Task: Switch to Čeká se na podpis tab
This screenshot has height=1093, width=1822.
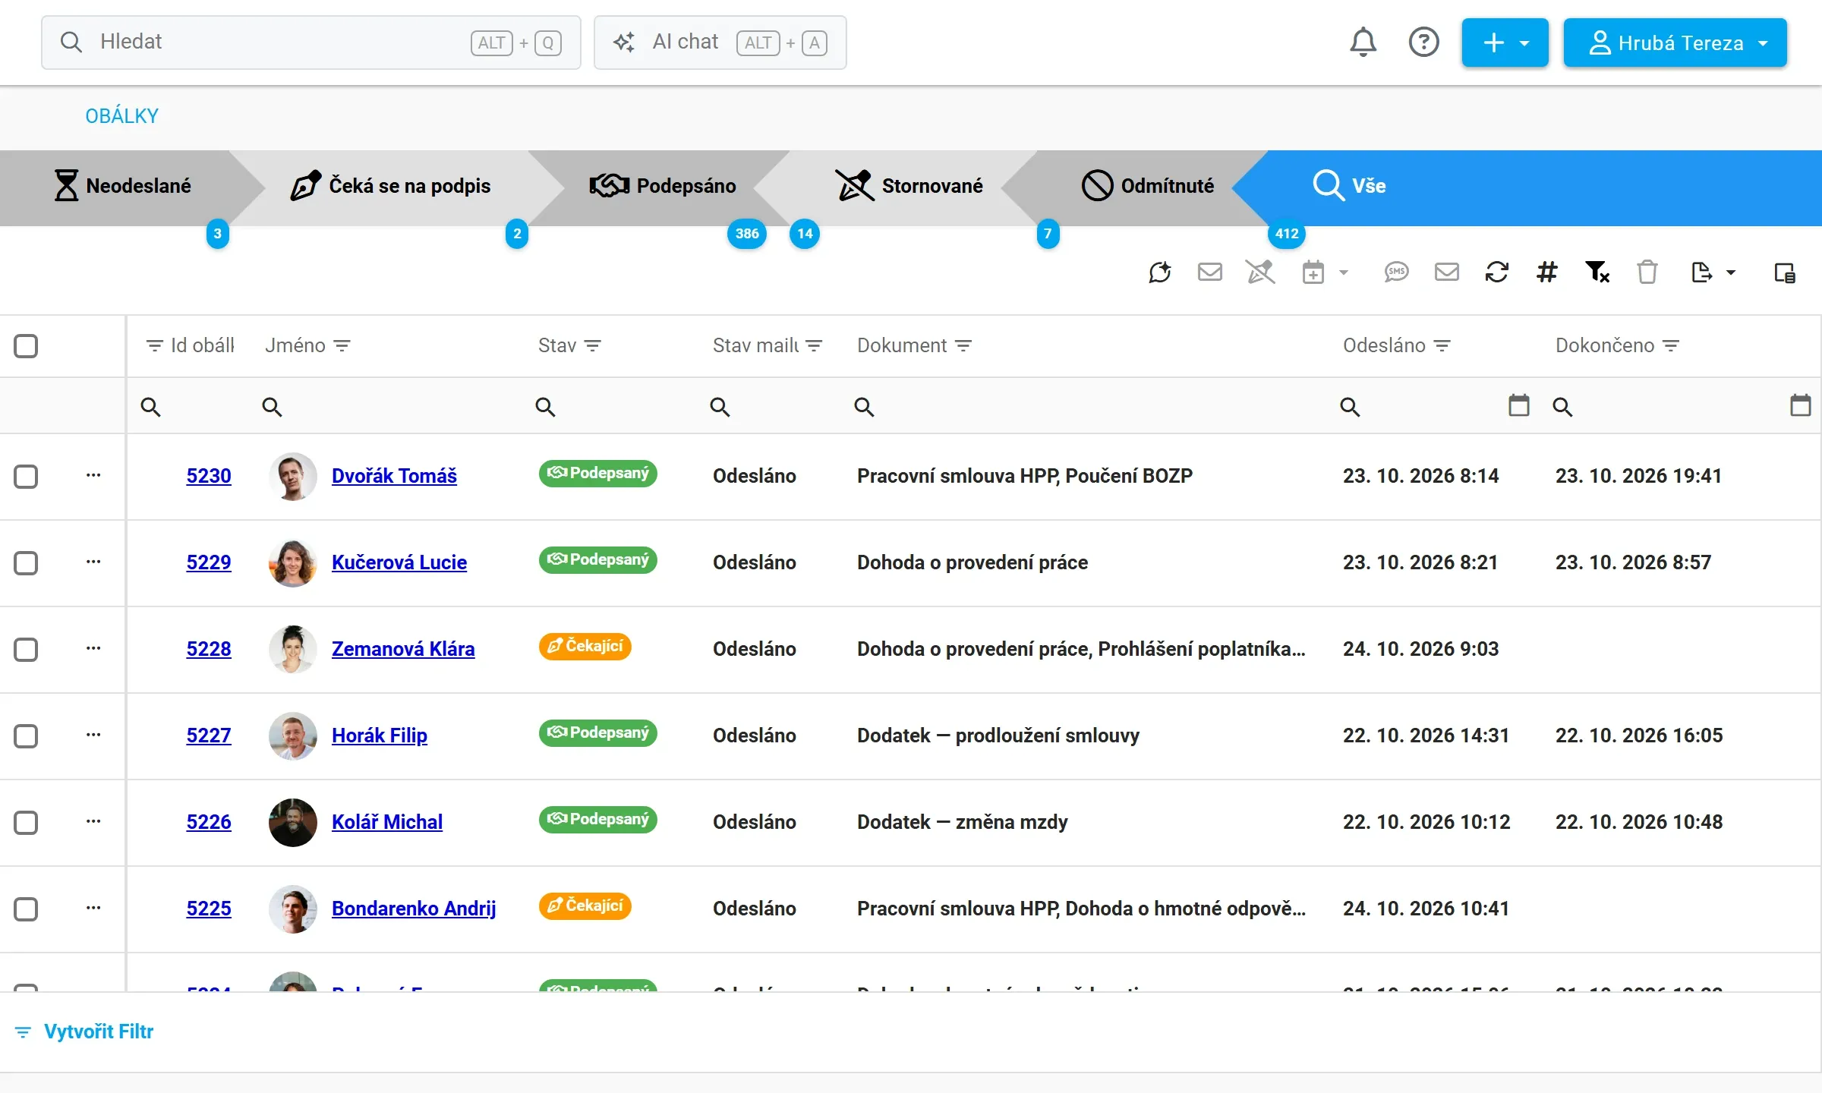Action: point(390,186)
